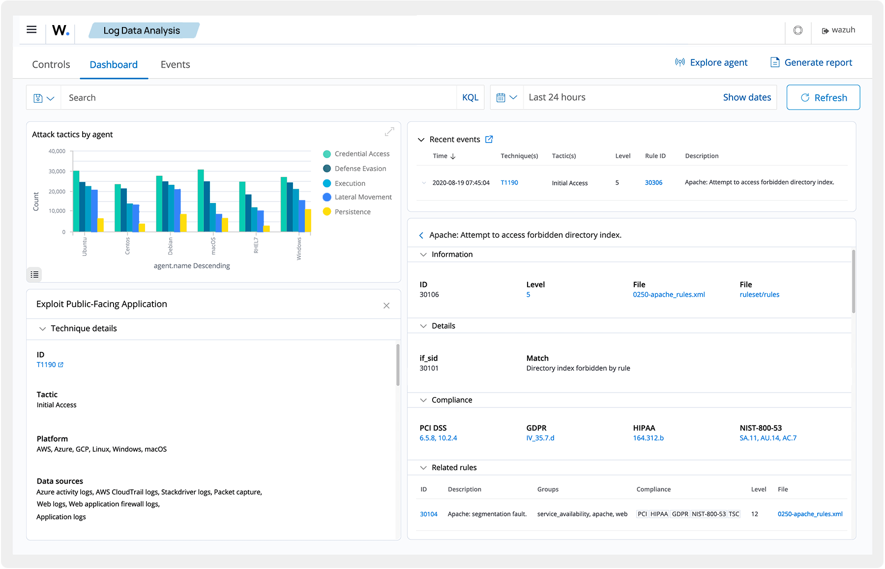Navigate back from the Apache rule details
Viewport: 885px width, 569px height.
pos(422,235)
